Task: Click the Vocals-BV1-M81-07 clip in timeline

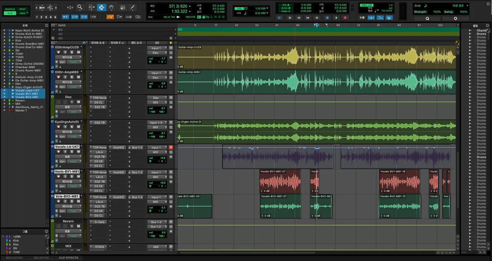Action: click(x=280, y=181)
